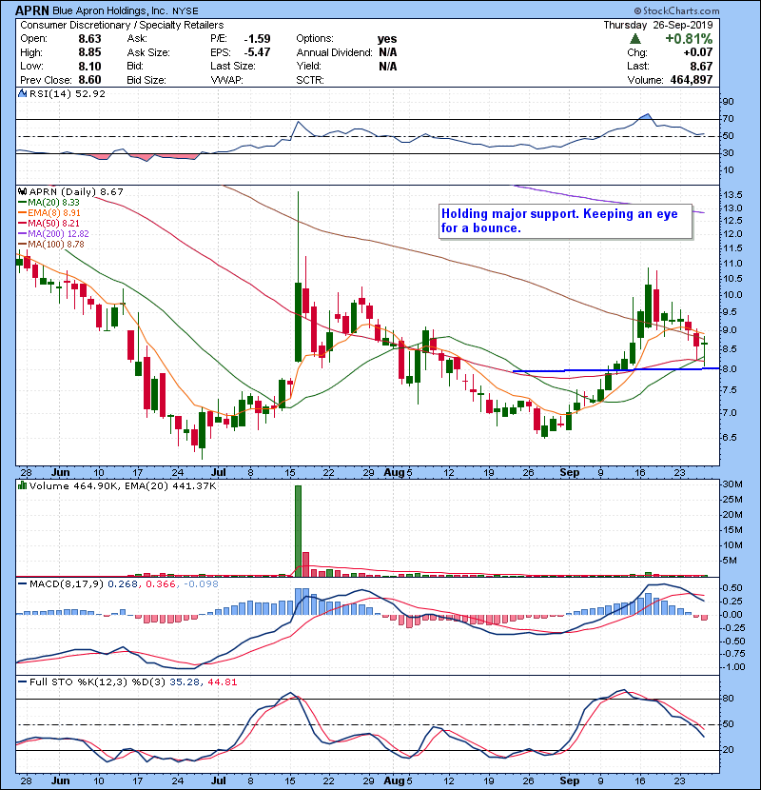Click the -1.00 label on the MACD axis
The height and width of the screenshot is (790, 761).
click(733, 667)
